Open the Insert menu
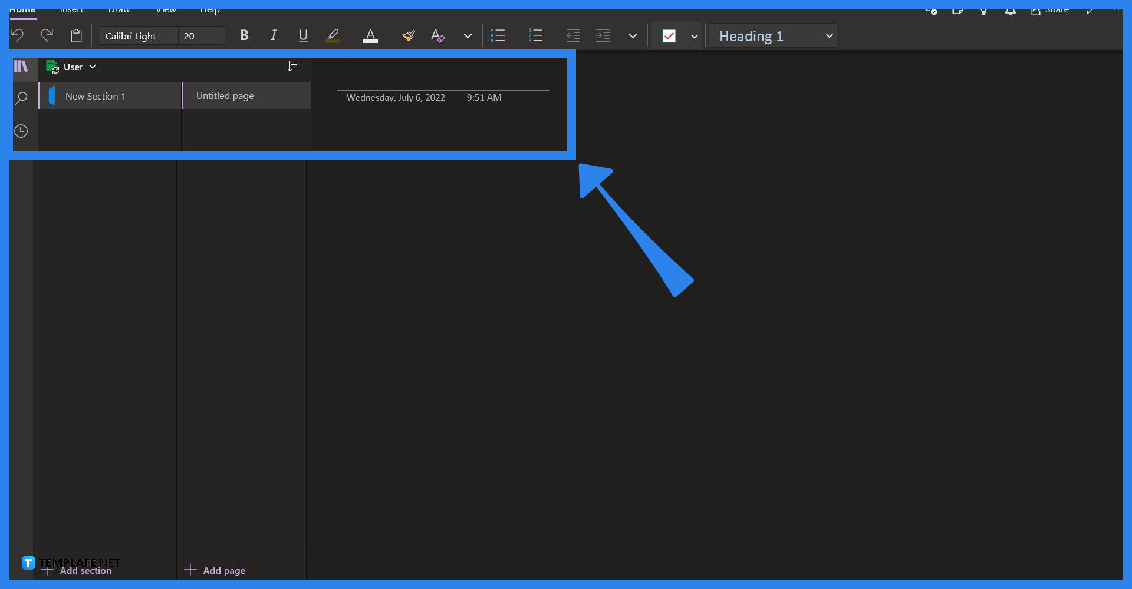Image resolution: width=1132 pixels, height=589 pixels. pos(71,9)
